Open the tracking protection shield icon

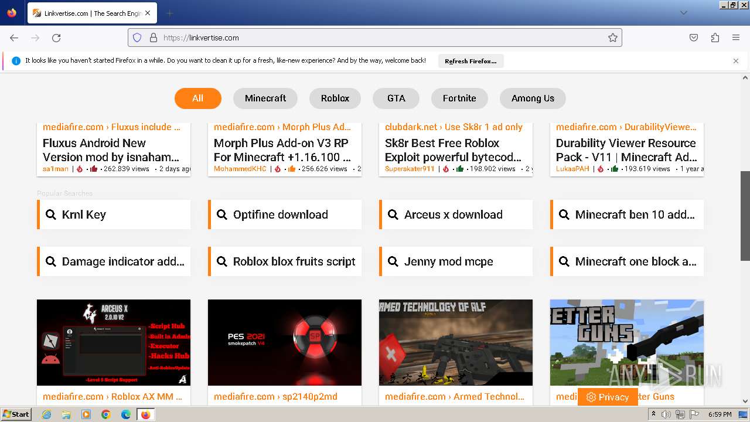137,38
